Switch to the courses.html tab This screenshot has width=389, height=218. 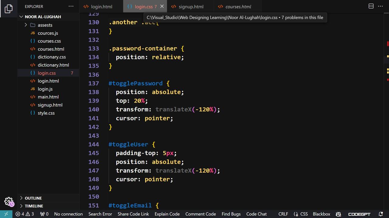point(238,6)
